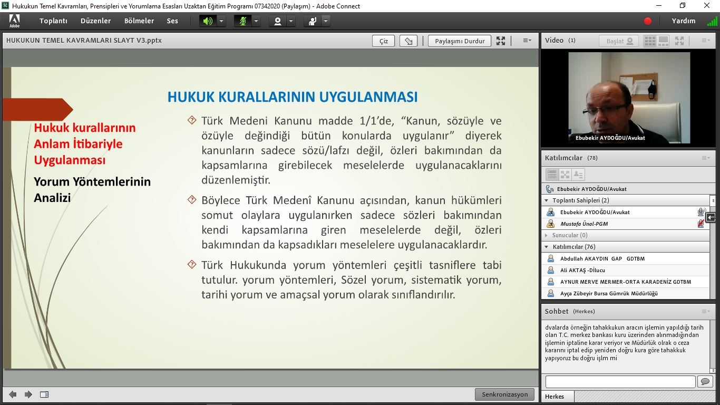Toggle the muted microphone button
720x405 pixels.
242,21
